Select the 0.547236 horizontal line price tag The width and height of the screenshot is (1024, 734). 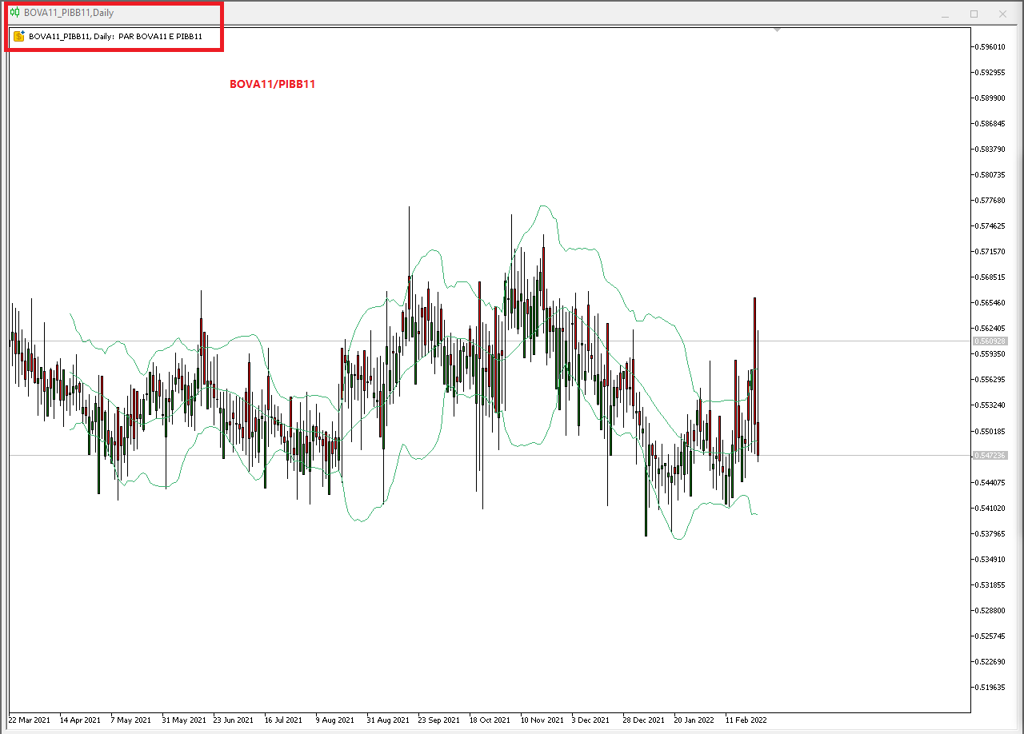click(x=990, y=455)
